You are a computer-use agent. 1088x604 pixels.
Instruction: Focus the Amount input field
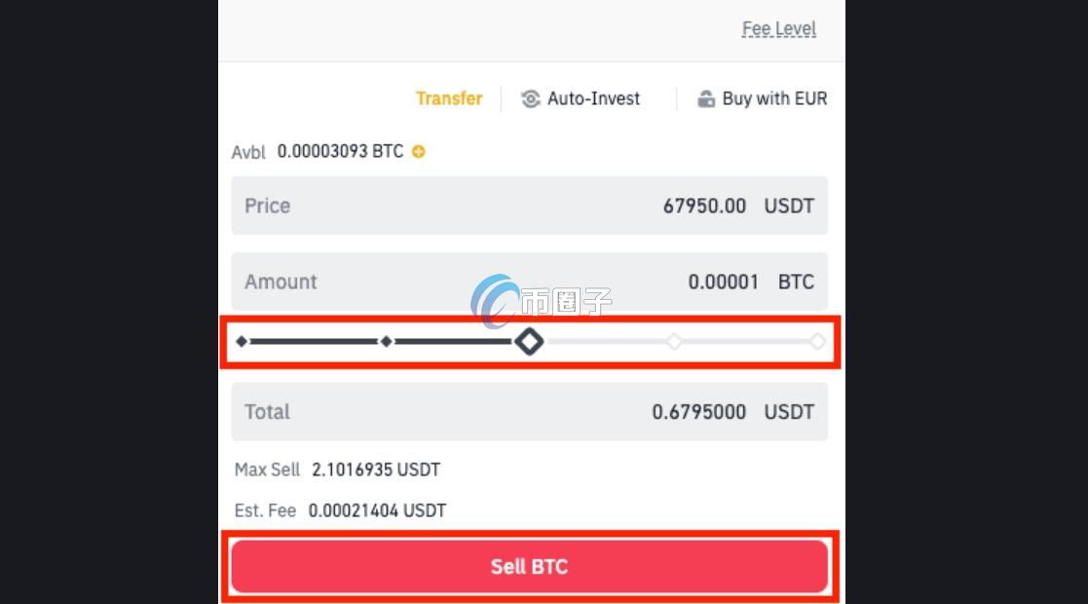(529, 282)
